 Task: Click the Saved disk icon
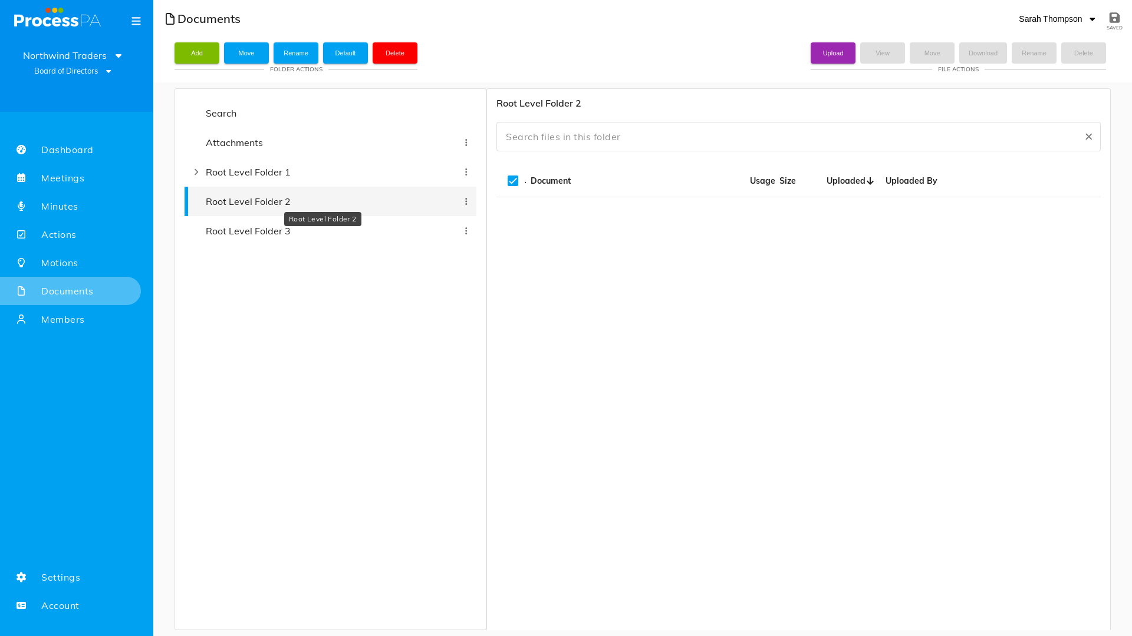click(1114, 18)
